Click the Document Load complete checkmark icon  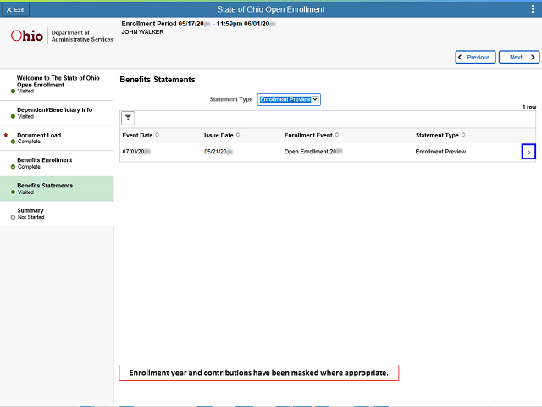(14, 142)
